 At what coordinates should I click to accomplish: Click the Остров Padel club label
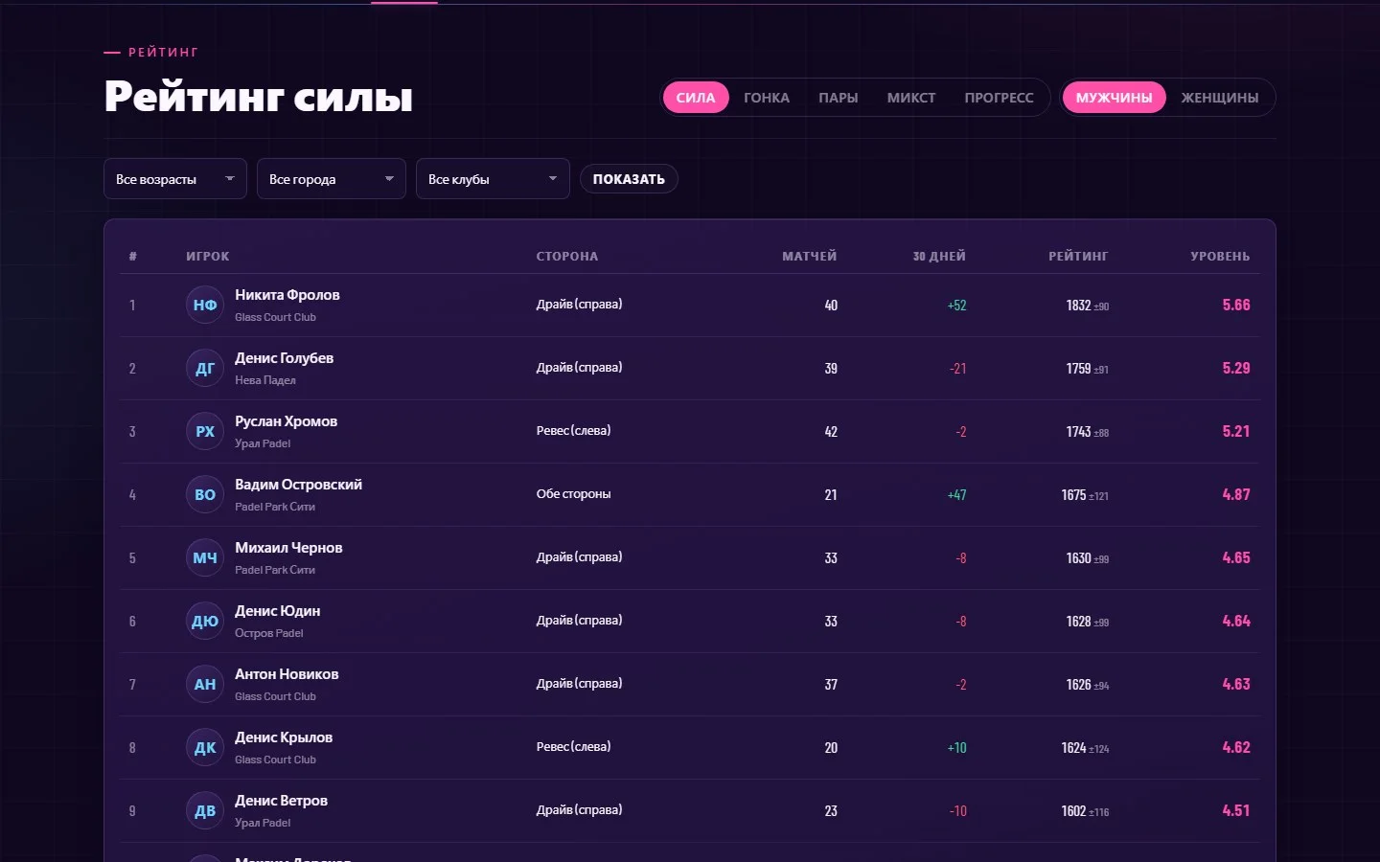(x=269, y=633)
